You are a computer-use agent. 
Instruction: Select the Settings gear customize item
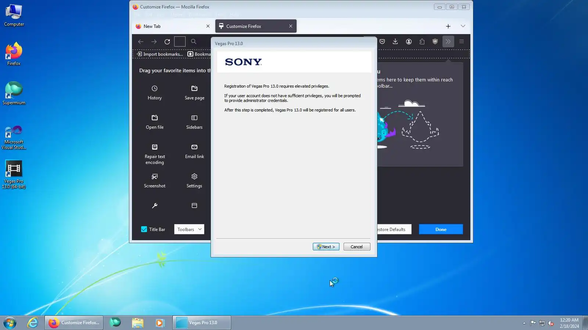[194, 180]
